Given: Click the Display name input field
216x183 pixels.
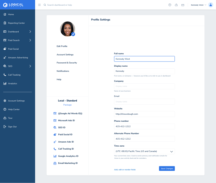Looking at the screenshot, I should coord(144,71).
